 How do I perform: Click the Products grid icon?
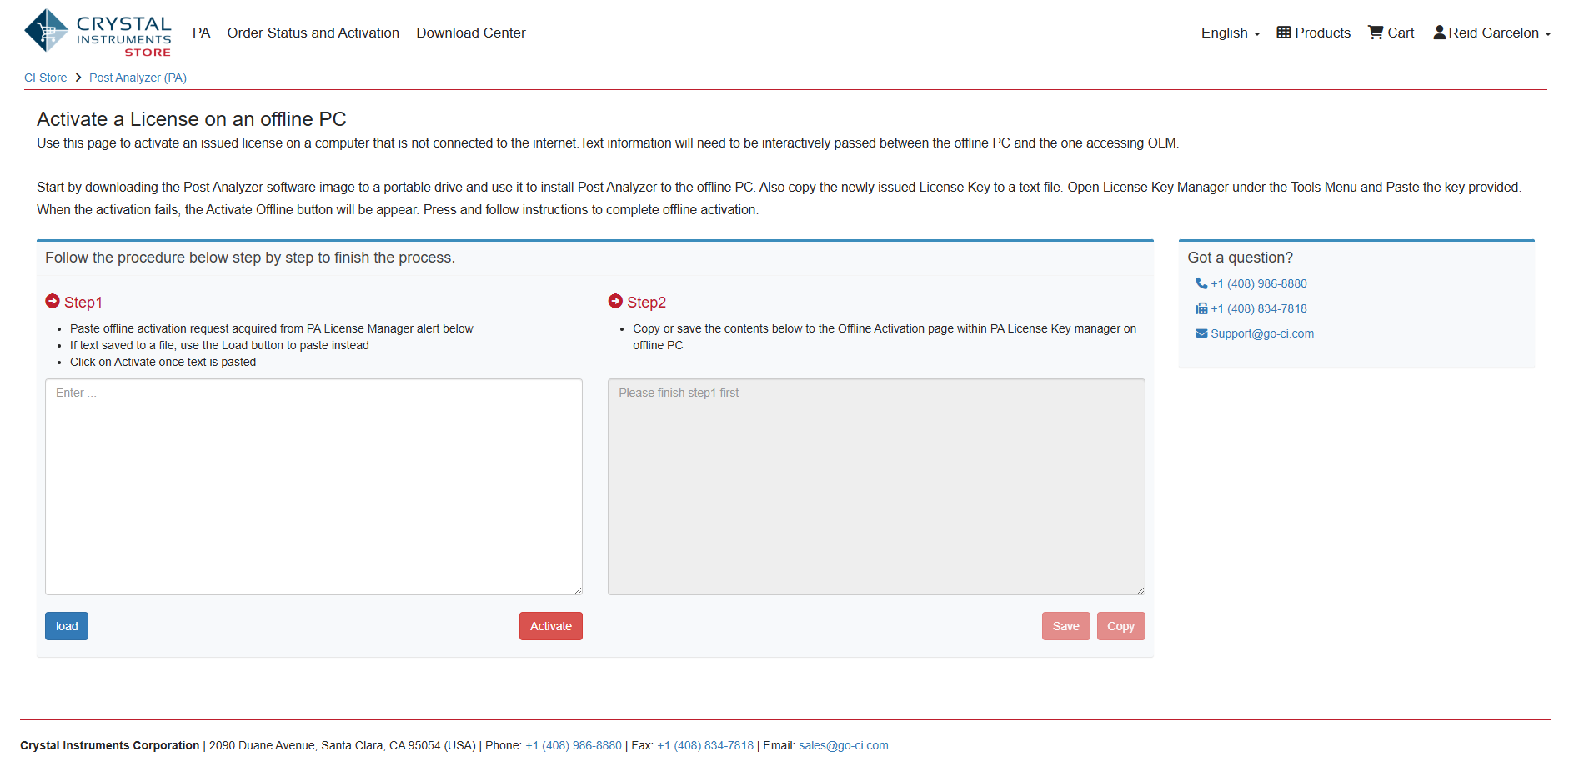[1284, 33]
